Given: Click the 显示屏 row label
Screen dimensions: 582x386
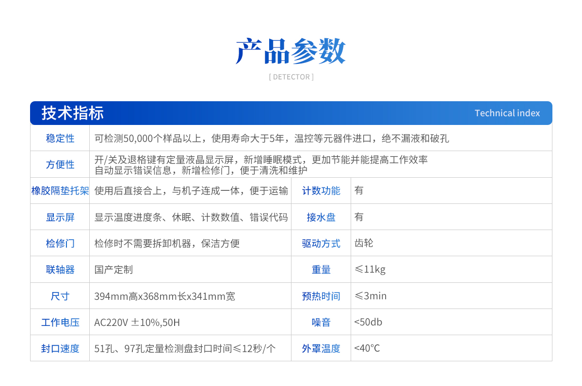Looking at the screenshot, I should [x=60, y=217].
